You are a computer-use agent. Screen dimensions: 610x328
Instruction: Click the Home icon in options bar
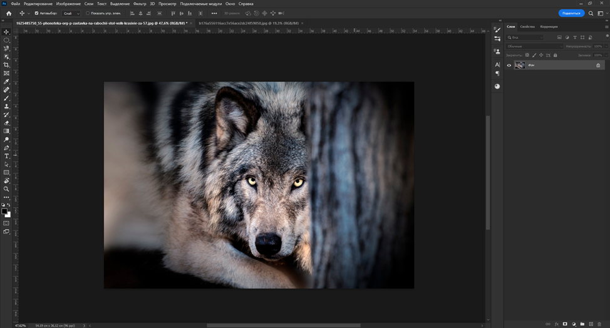9,13
